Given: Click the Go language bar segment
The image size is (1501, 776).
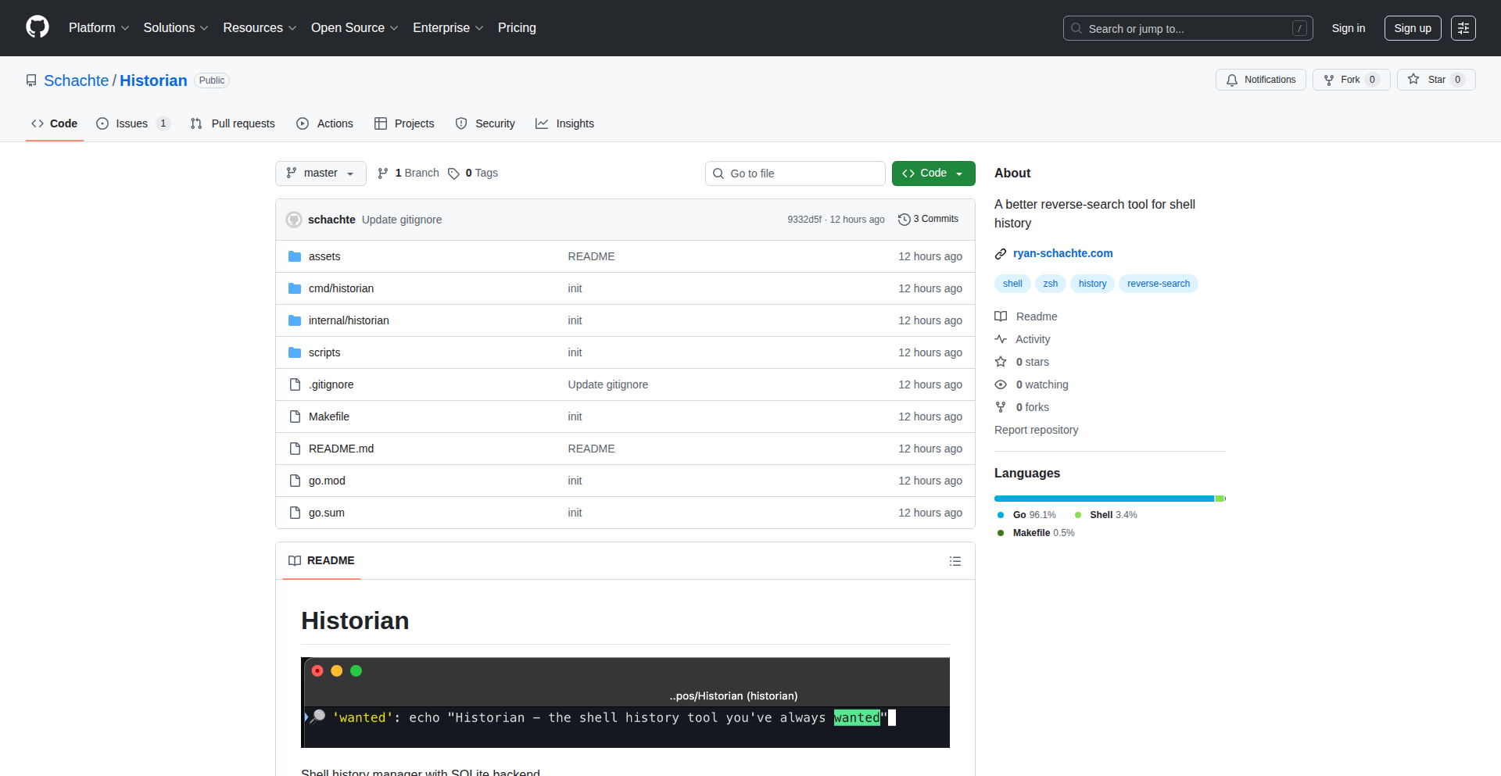Looking at the screenshot, I should [x=1102, y=499].
